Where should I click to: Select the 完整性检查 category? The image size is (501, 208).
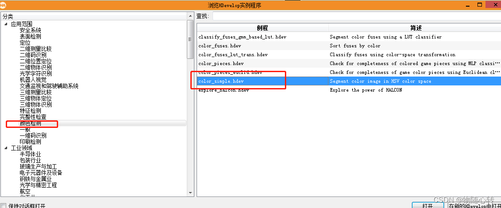33,117
